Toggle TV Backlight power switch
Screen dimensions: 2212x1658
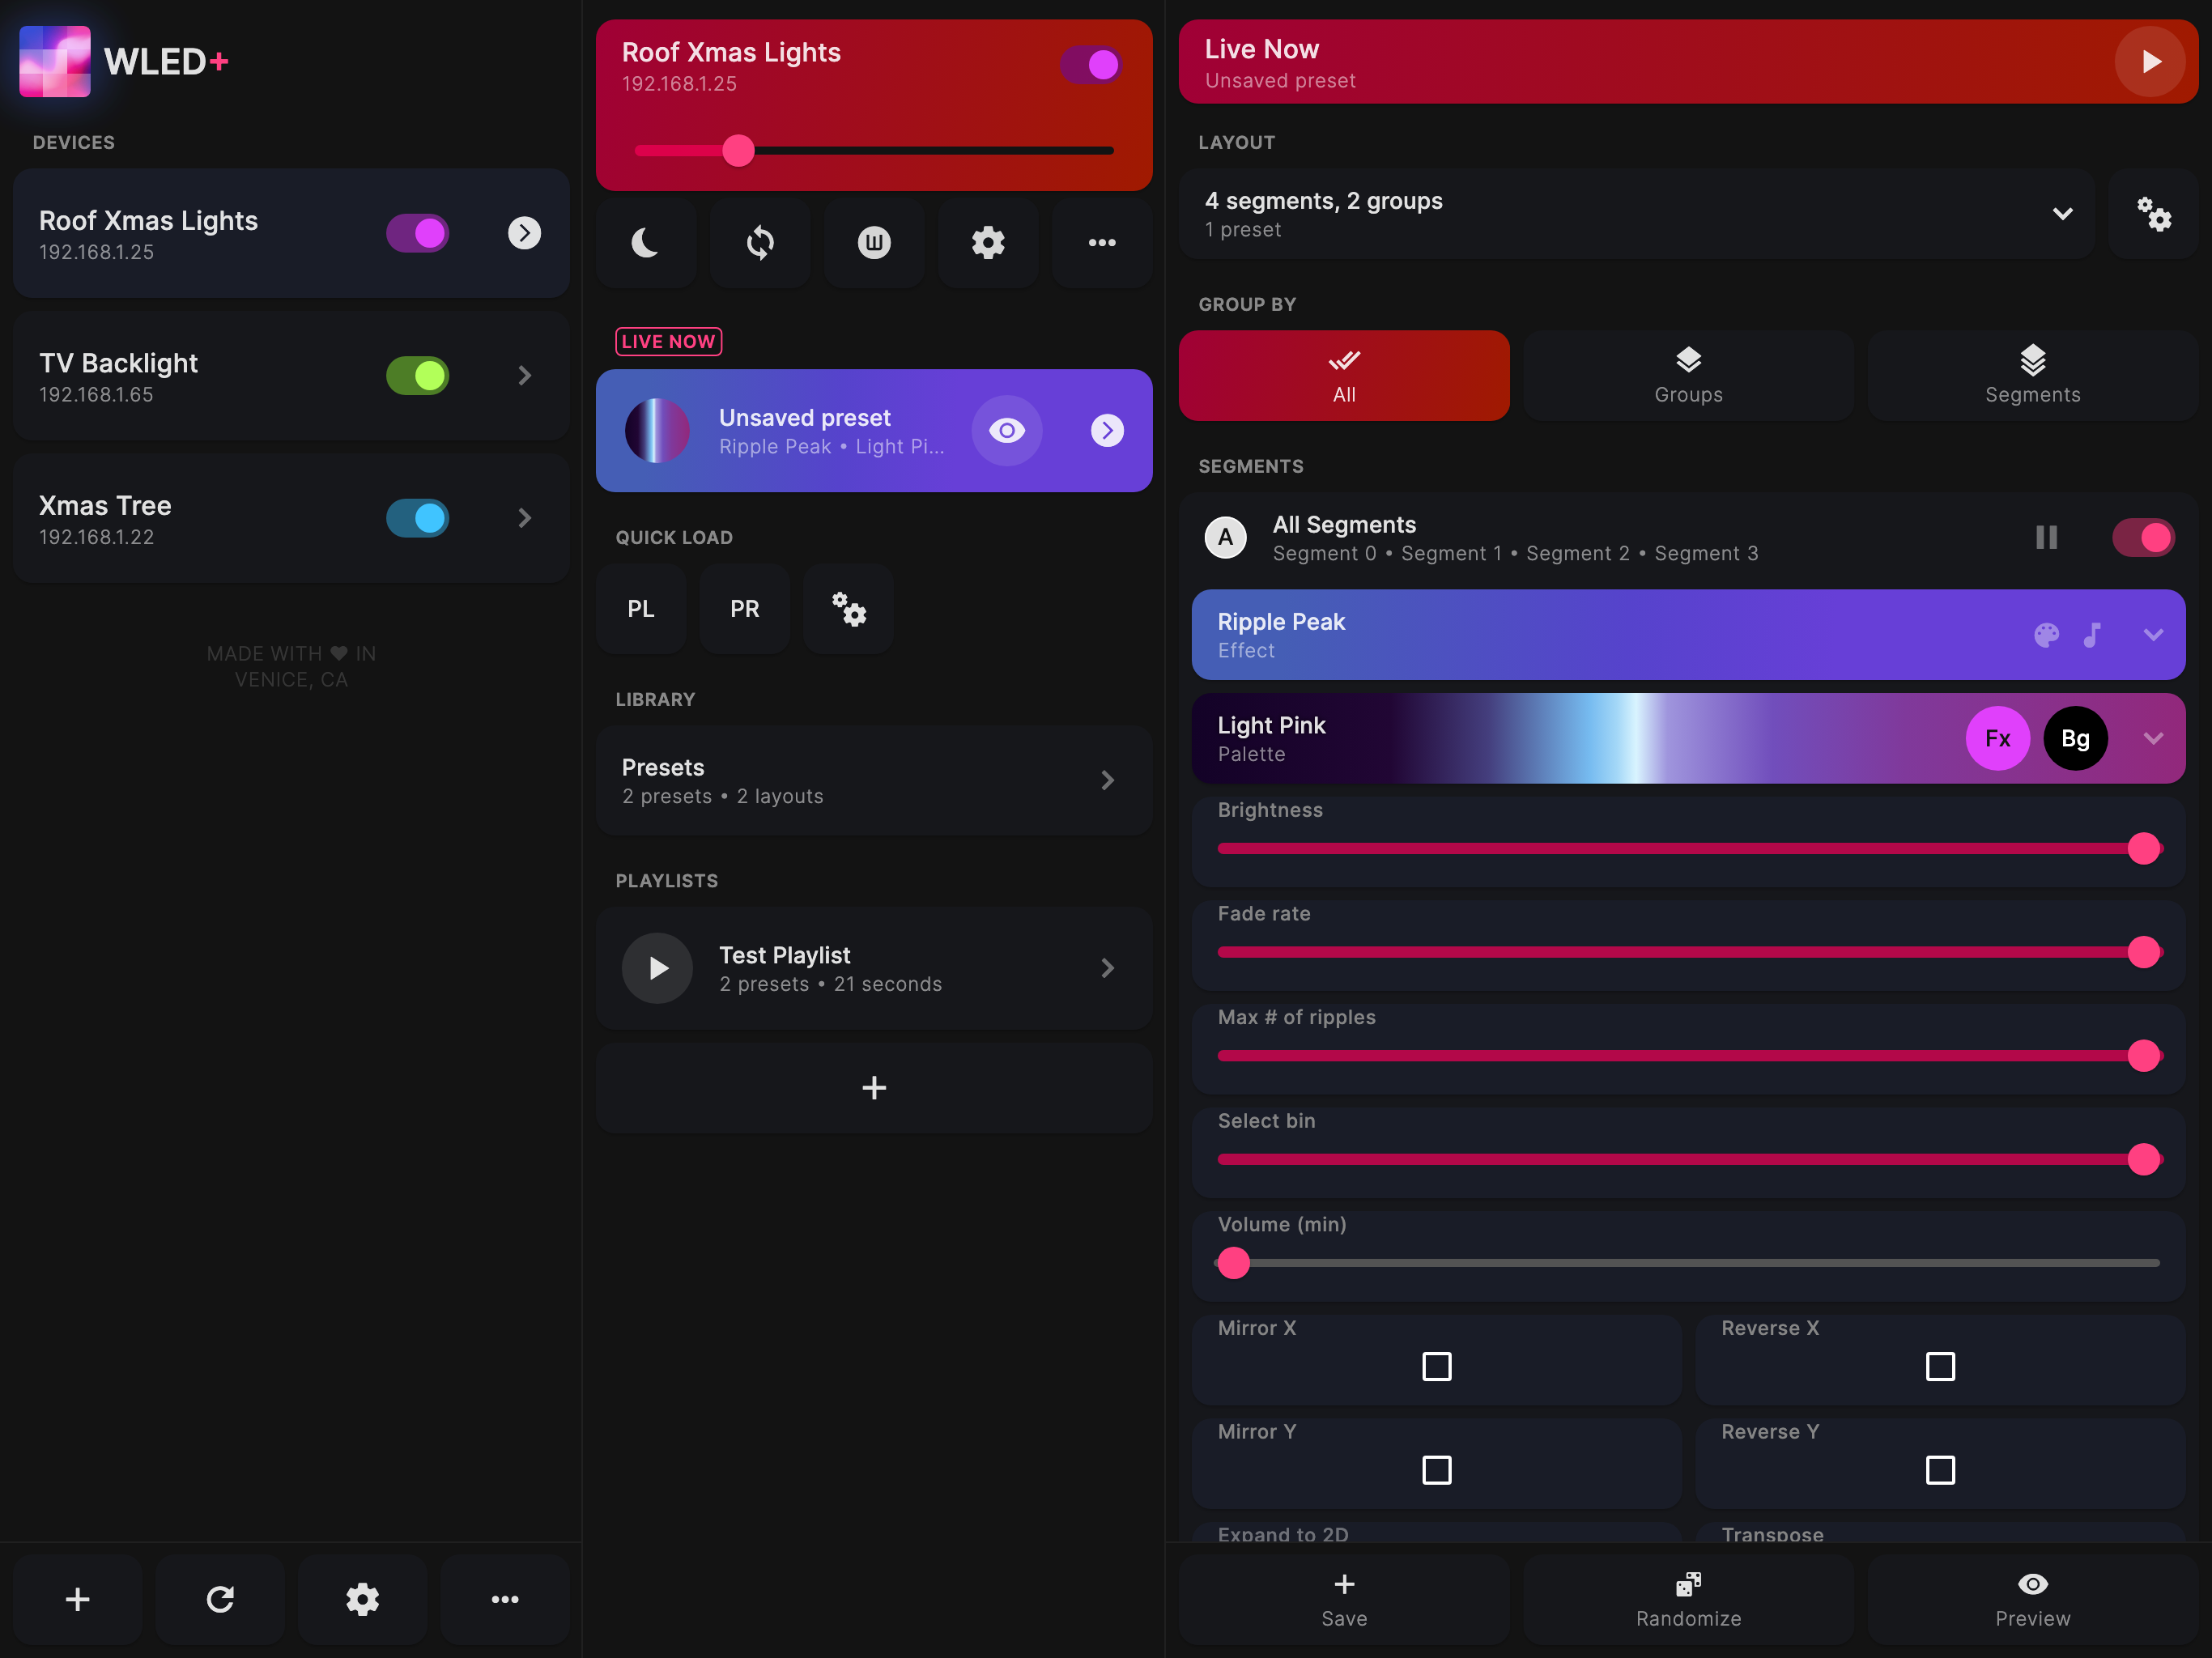[418, 376]
